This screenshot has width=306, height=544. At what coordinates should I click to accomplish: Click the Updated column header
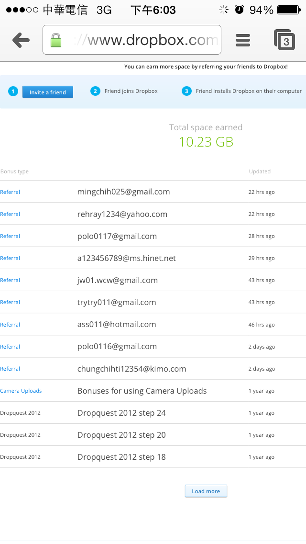tap(260, 171)
